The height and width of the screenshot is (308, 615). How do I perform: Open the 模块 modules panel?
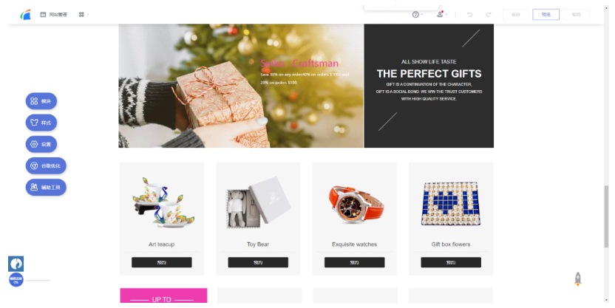[41, 101]
